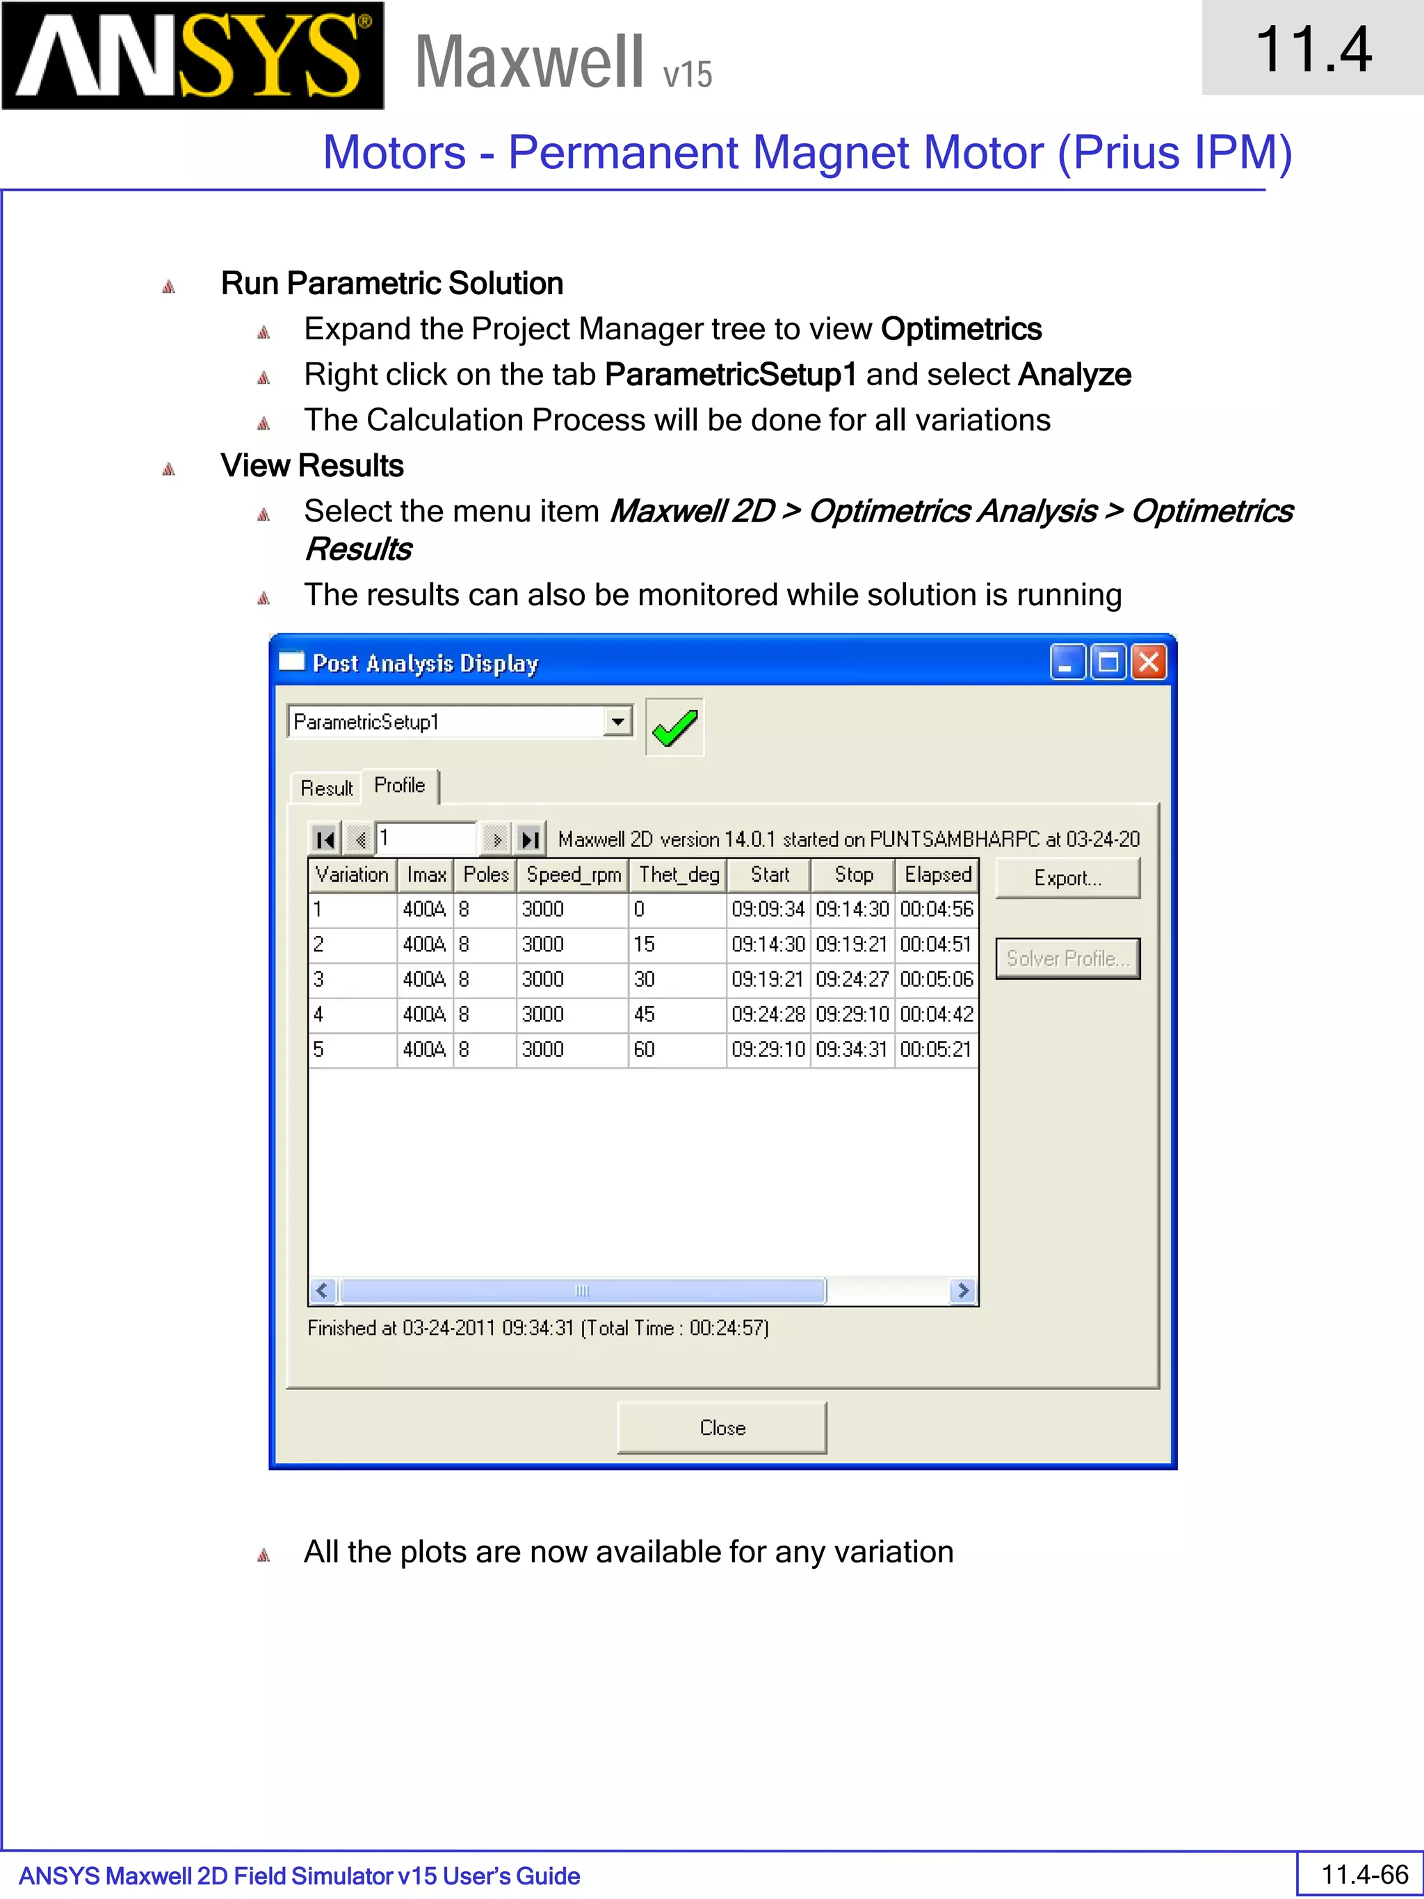Viewport: 1424px width, 1899px height.
Task: Select the Profile tab
Action: pos(400,786)
